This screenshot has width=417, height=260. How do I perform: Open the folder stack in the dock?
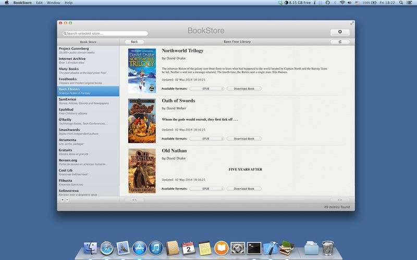pos(311,248)
